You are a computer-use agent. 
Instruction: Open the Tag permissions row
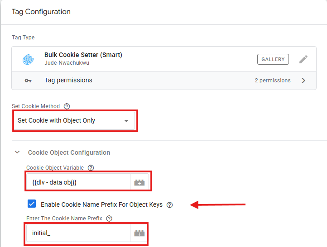(x=68, y=81)
